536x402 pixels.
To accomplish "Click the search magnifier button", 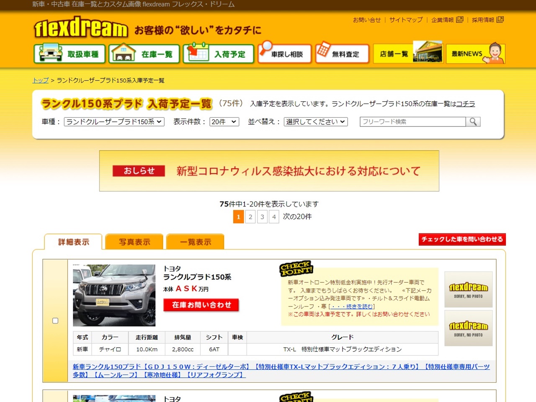I will pyautogui.click(x=473, y=121).
